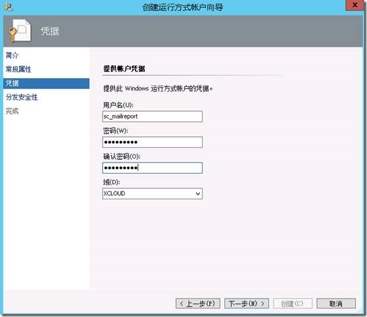Click the 域(D): label
Image resolution: width=367 pixels, height=317 pixels.
tap(112, 182)
